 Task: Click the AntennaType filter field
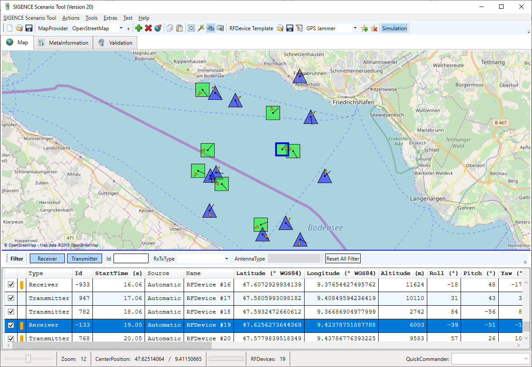pos(294,259)
